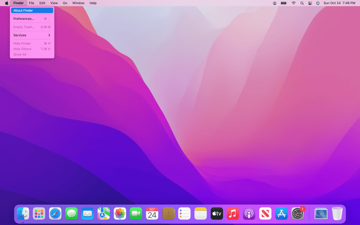Viewport: 360px width, 225px height.
Task: Open the Apple menu
Action: (7, 3)
